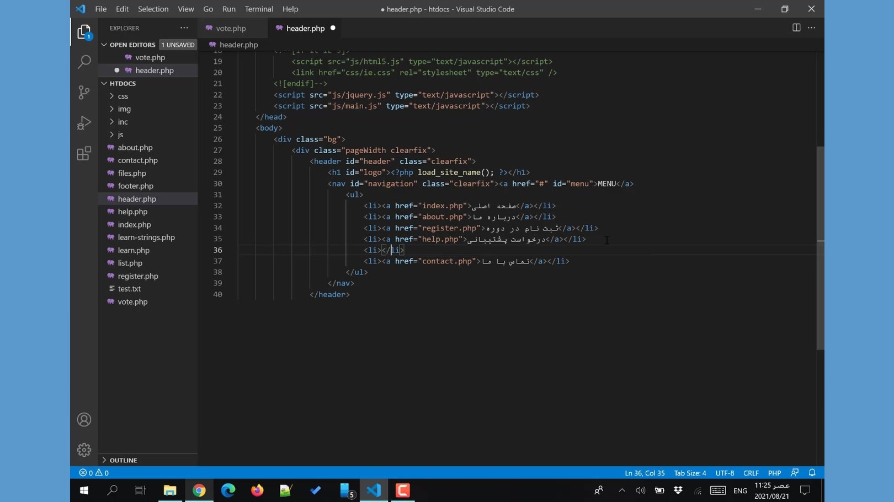
Task: Switch ENG input language in taskbar
Action: [740, 490]
